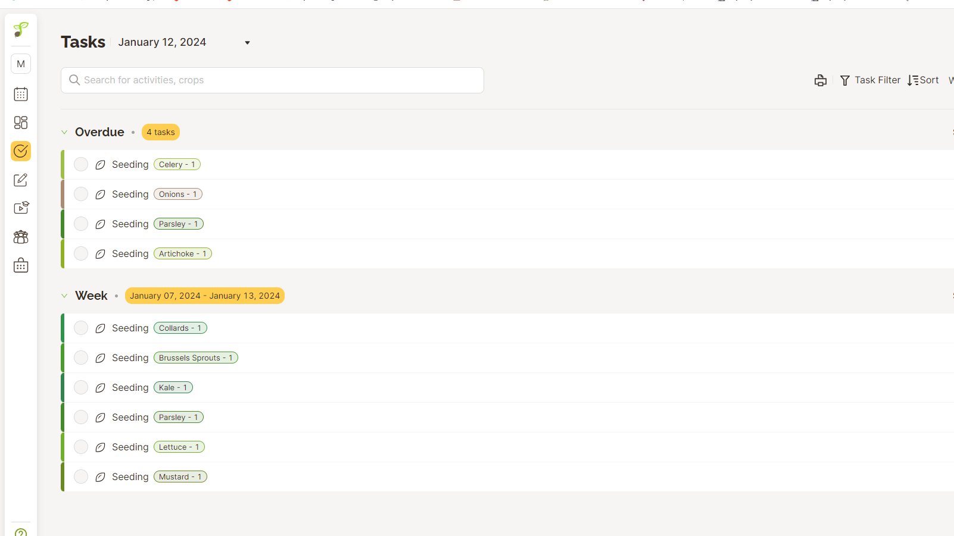Open the notes pencil icon in sidebar
954x536 pixels.
pyautogui.click(x=21, y=180)
